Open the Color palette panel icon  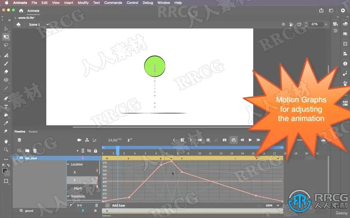[345, 24]
